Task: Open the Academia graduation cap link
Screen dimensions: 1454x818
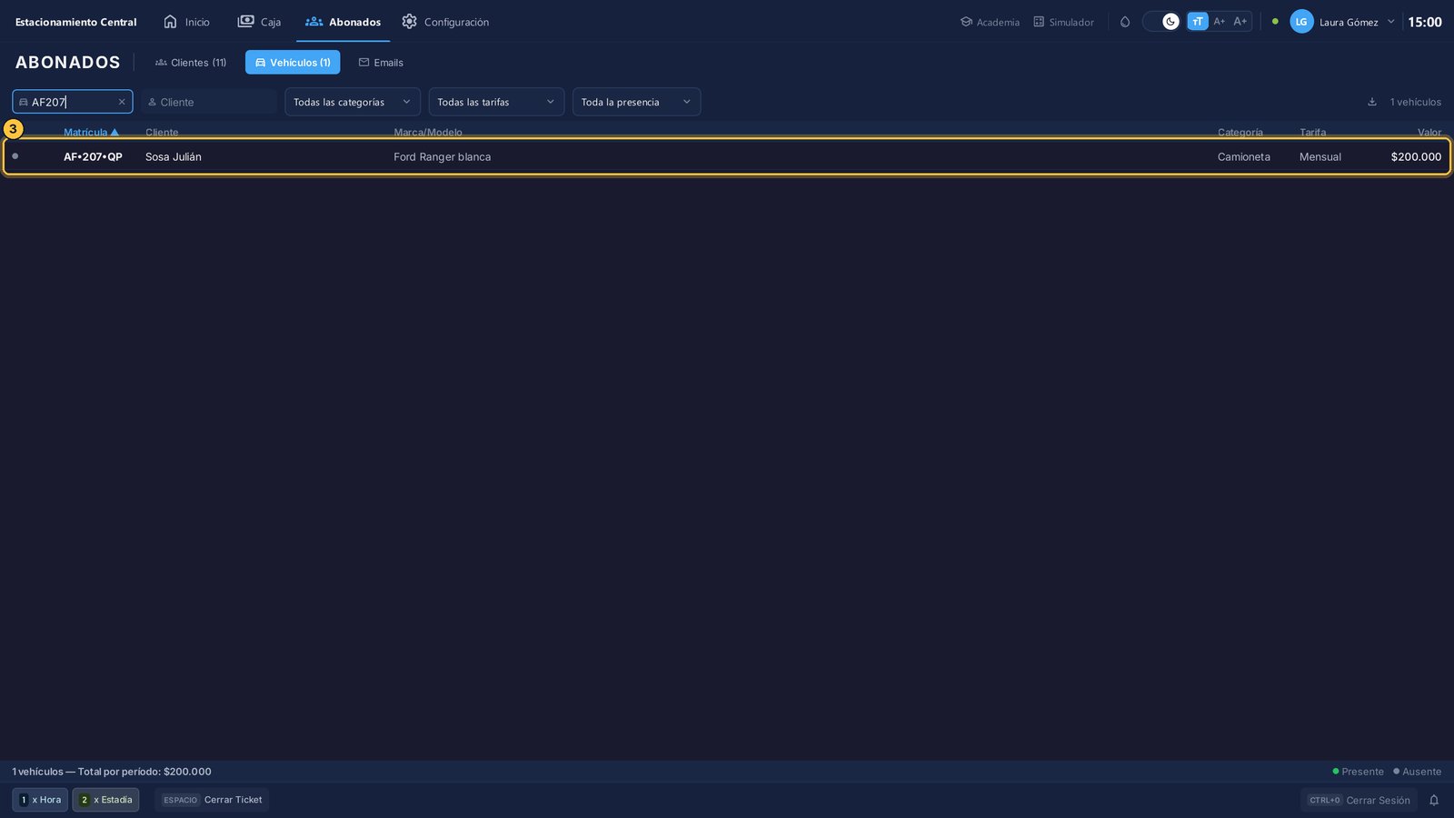Action: pyautogui.click(x=990, y=22)
